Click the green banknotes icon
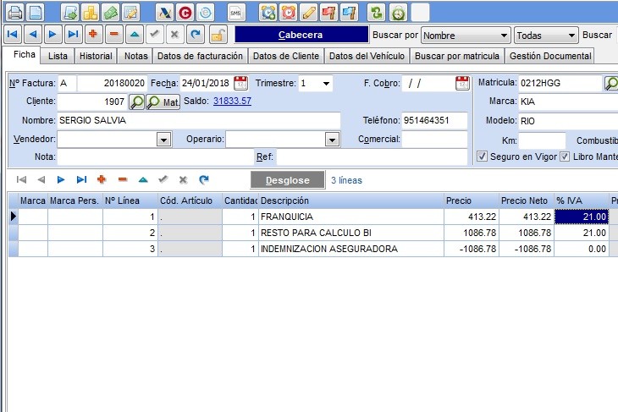618x412 pixels. coord(111,13)
